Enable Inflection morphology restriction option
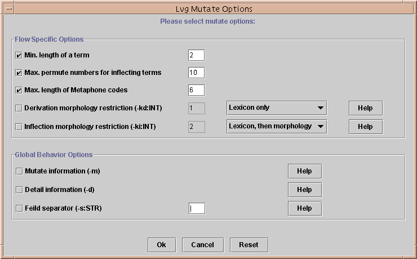 19,127
